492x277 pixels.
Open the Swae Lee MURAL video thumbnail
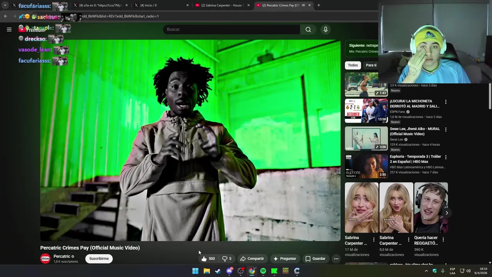366,138
